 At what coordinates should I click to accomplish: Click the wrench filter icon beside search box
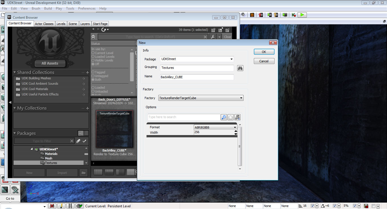click(212, 37)
